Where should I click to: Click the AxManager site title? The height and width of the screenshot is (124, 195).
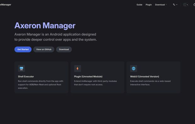point(5,5)
